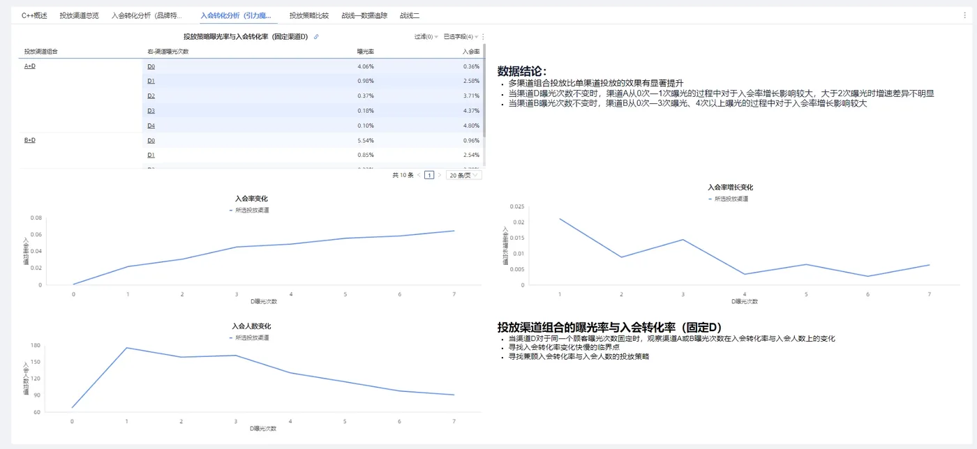Go to previous page of table
This screenshot has height=449, width=977.
pos(419,175)
